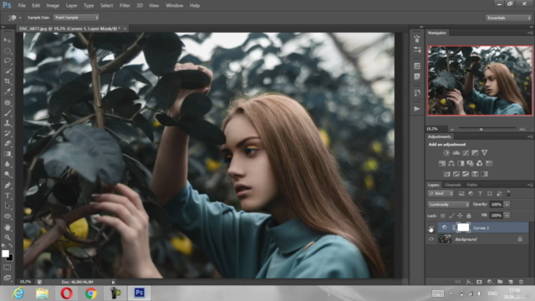Toggle lock image pixels
This screenshot has height=301, width=535.
point(451,216)
